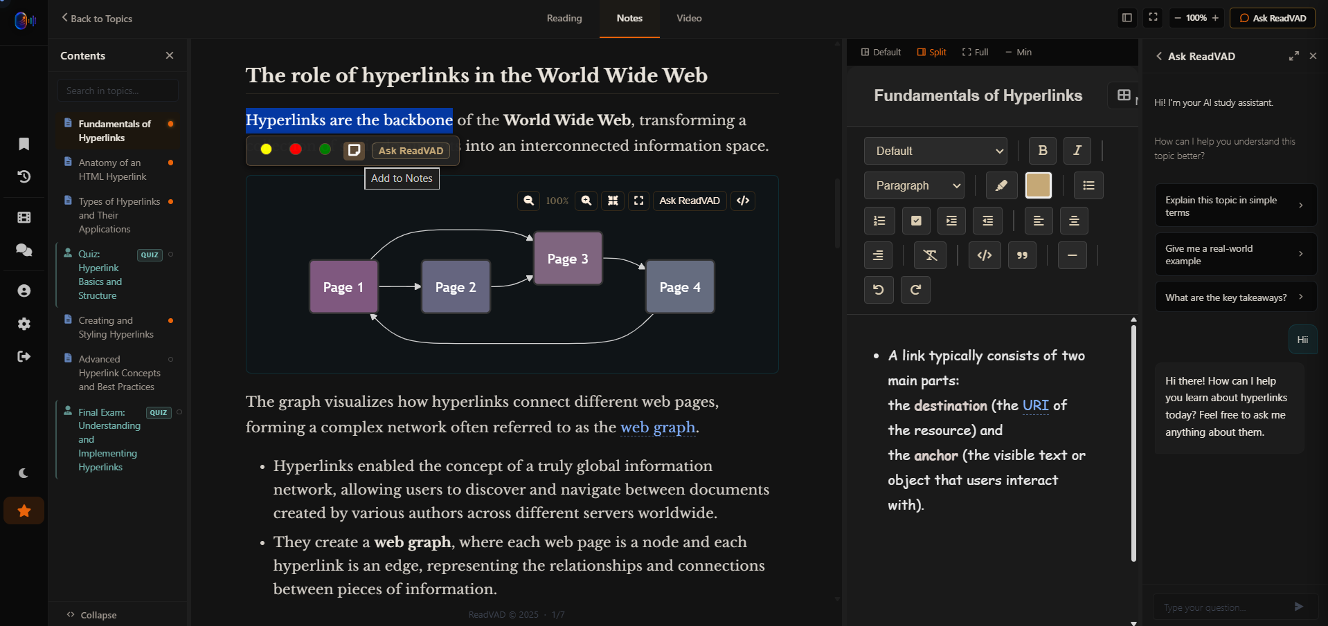Screen dimensions: 1328x626
Task: Ask ReadVAD about the diagram
Action: pos(690,201)
